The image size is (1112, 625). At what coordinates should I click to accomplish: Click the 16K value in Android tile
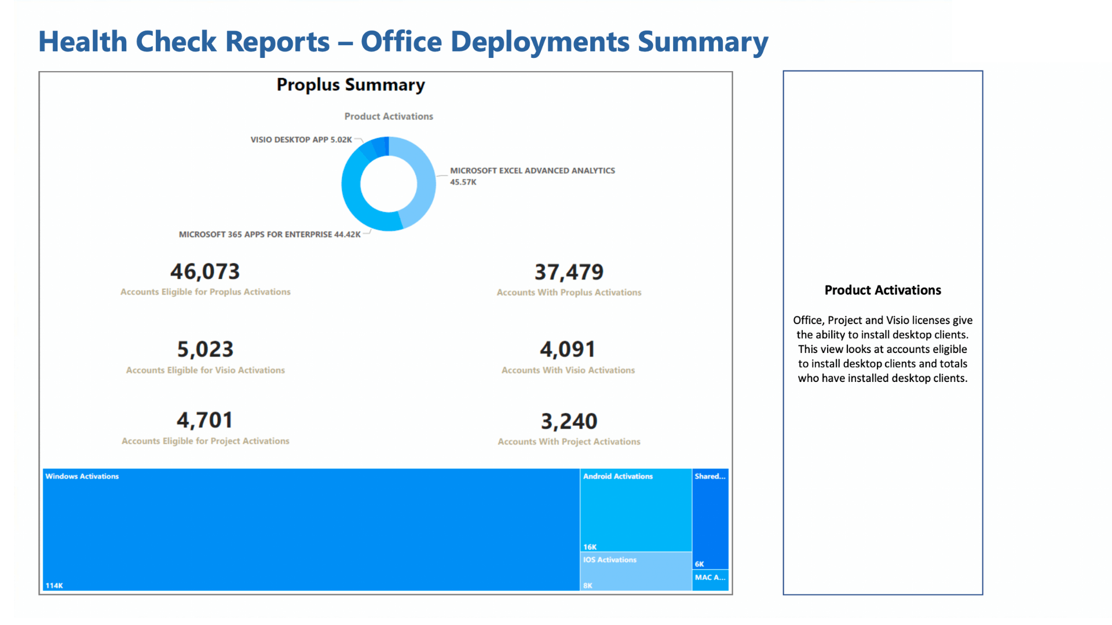(x=590, y=547)
